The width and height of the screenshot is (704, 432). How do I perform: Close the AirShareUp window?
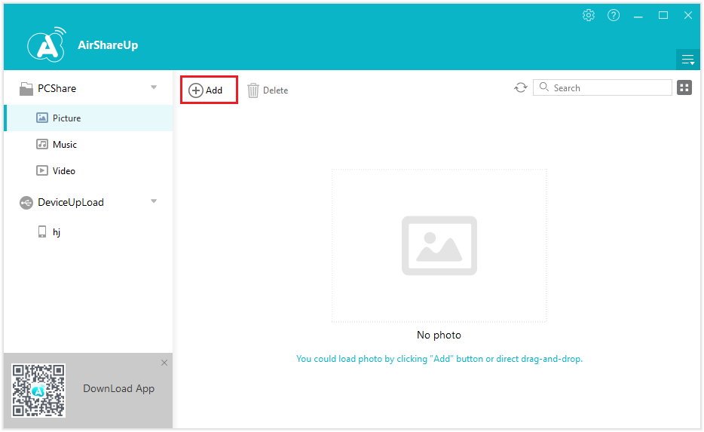(688, 15)
